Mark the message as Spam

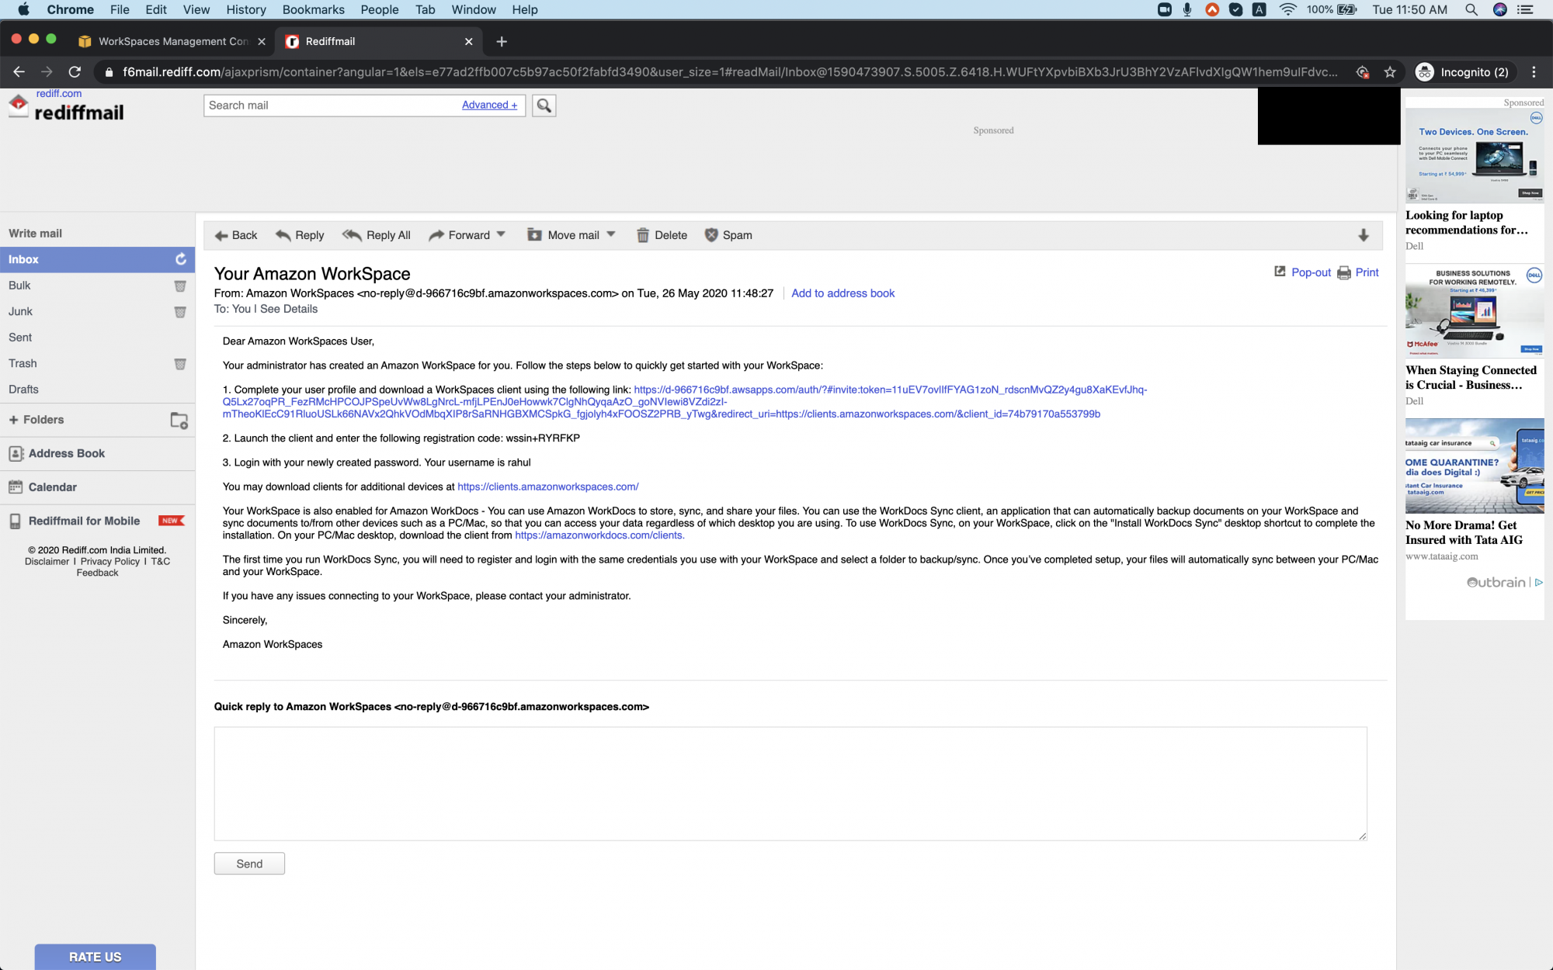coord(712,234)
